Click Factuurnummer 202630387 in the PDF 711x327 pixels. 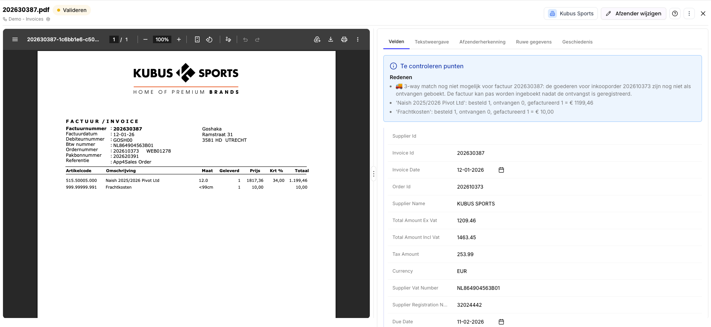[127, 129]
